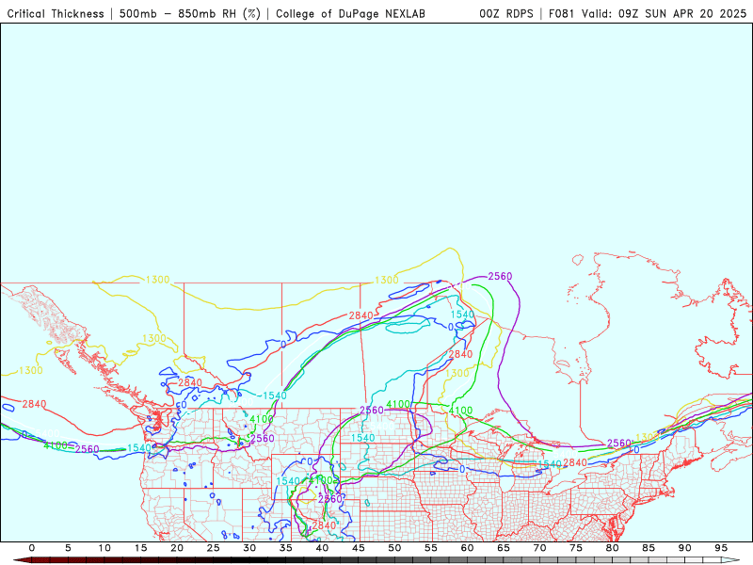Click the "65" value on the colorbar scale
Viewport: 753px width, 565px height.
point(504,548)
